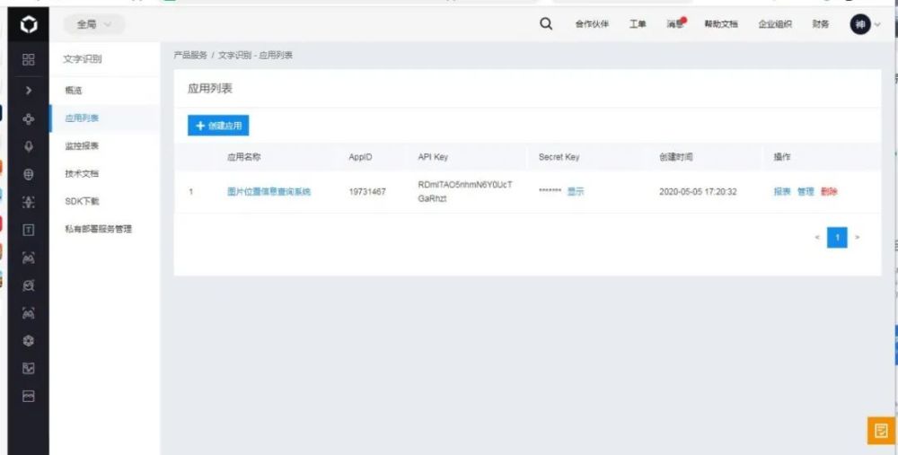The image size is (898, 455).
Task: Open the magnifier image search sidebar icon
Action: point(29,285)
